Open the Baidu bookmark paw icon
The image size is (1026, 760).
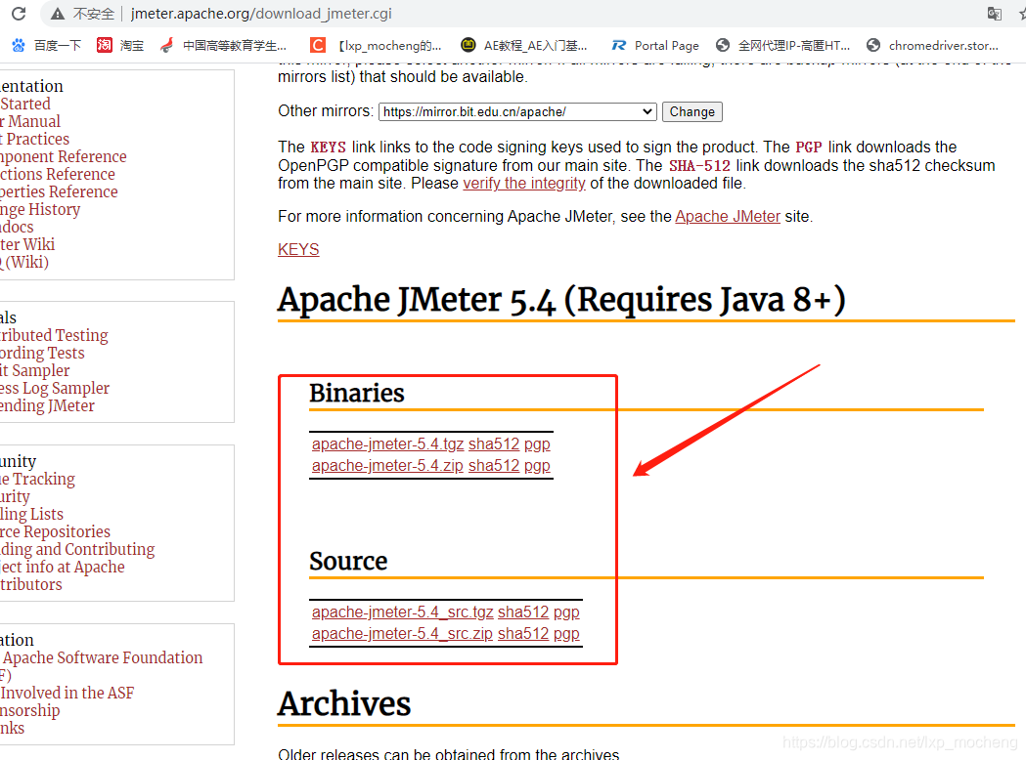tap(19, 45)
